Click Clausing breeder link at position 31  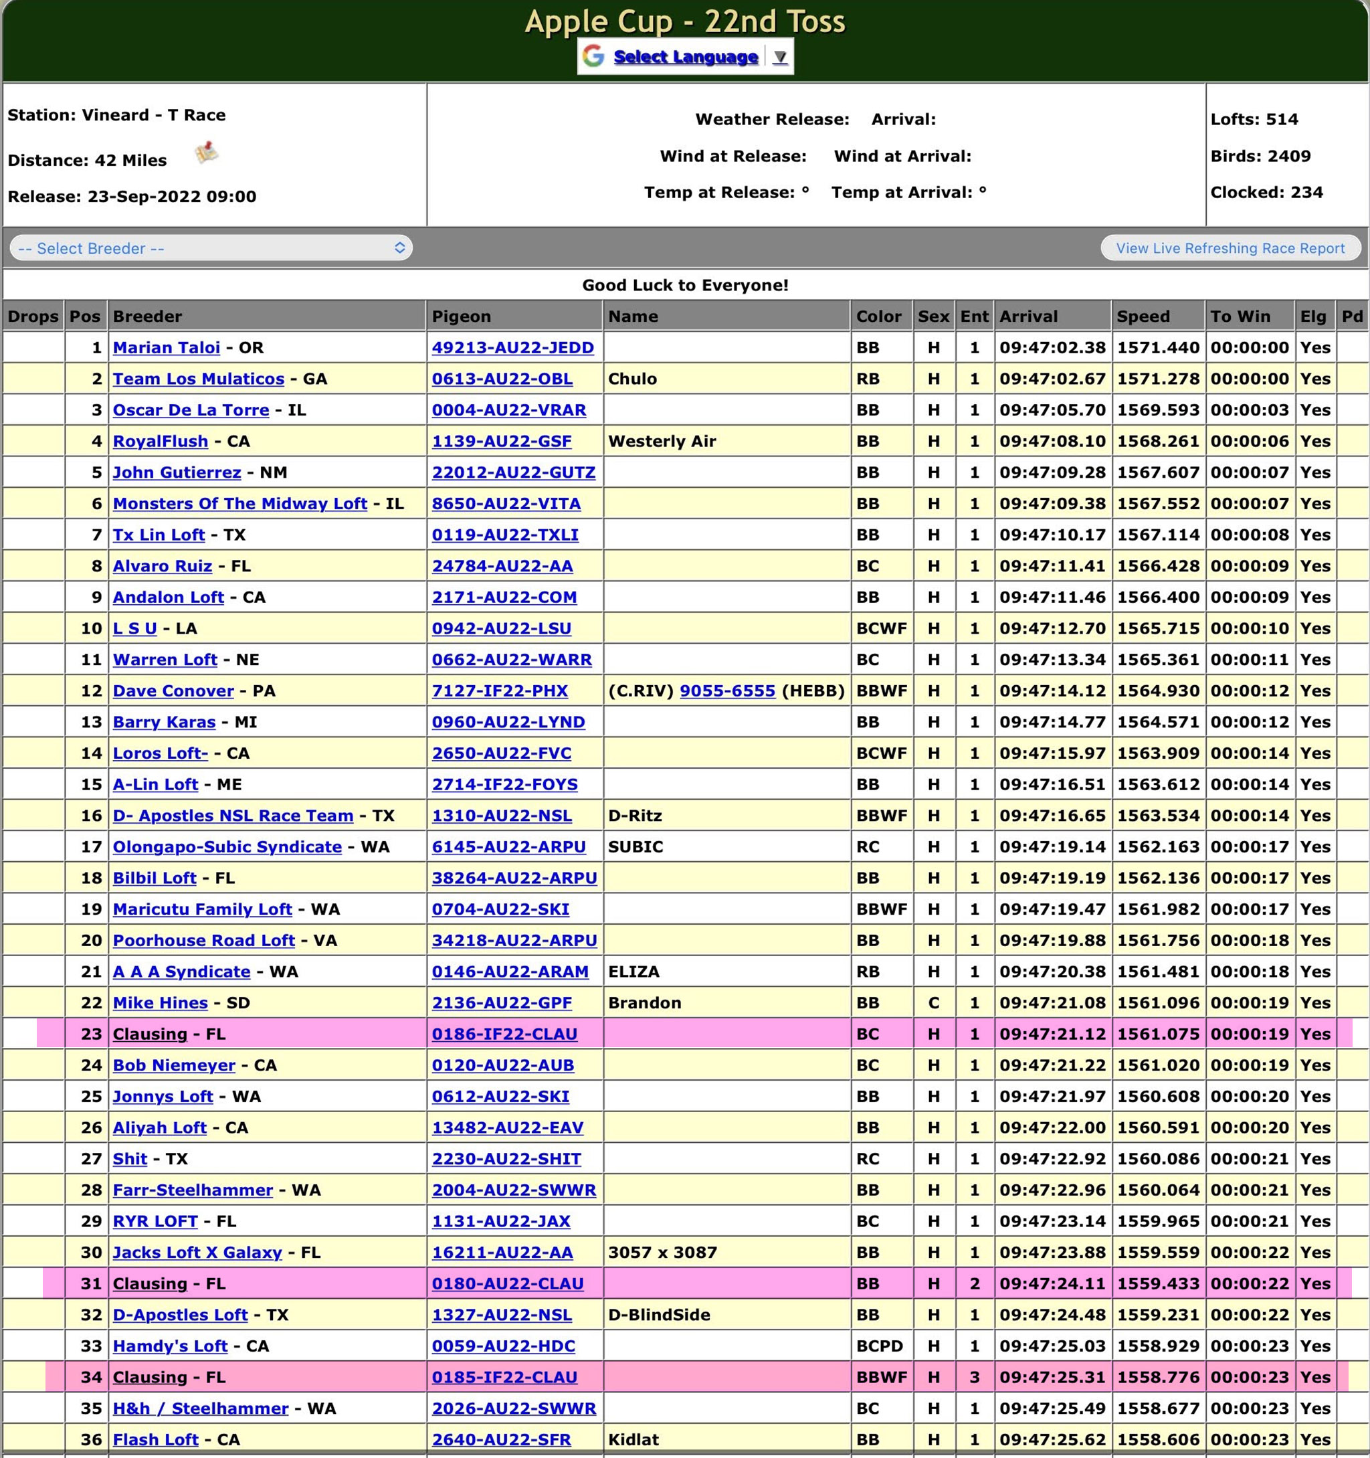point(151,1283)
